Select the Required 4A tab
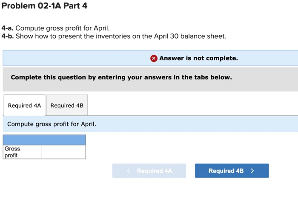The width and height of the screenshot is (298, 198). (24, 105)
